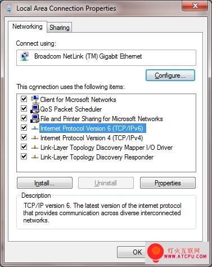This screenshot has height=267, width=212.
Task: Switch to the Sharing tab
Action: click(x=60, y=28)
